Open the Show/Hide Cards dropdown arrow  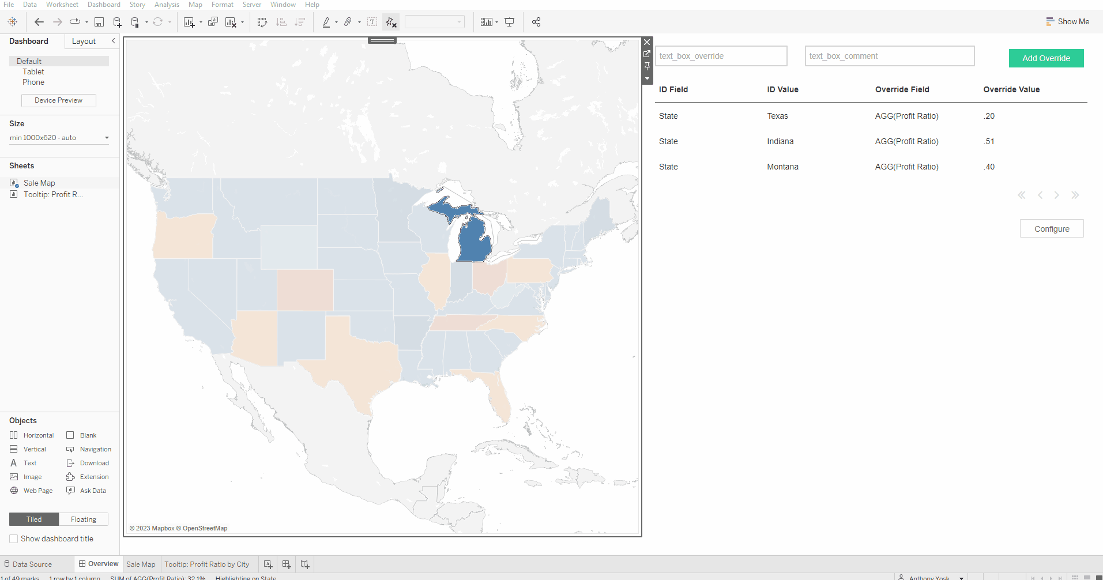tap(496, 22)
